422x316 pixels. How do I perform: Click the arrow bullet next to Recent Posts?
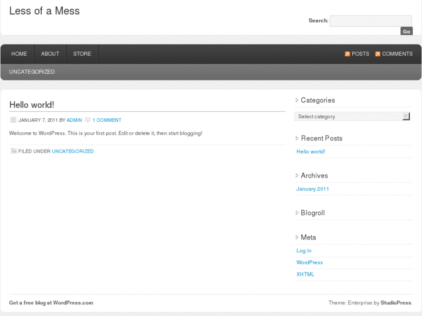(x=297, y=138)
